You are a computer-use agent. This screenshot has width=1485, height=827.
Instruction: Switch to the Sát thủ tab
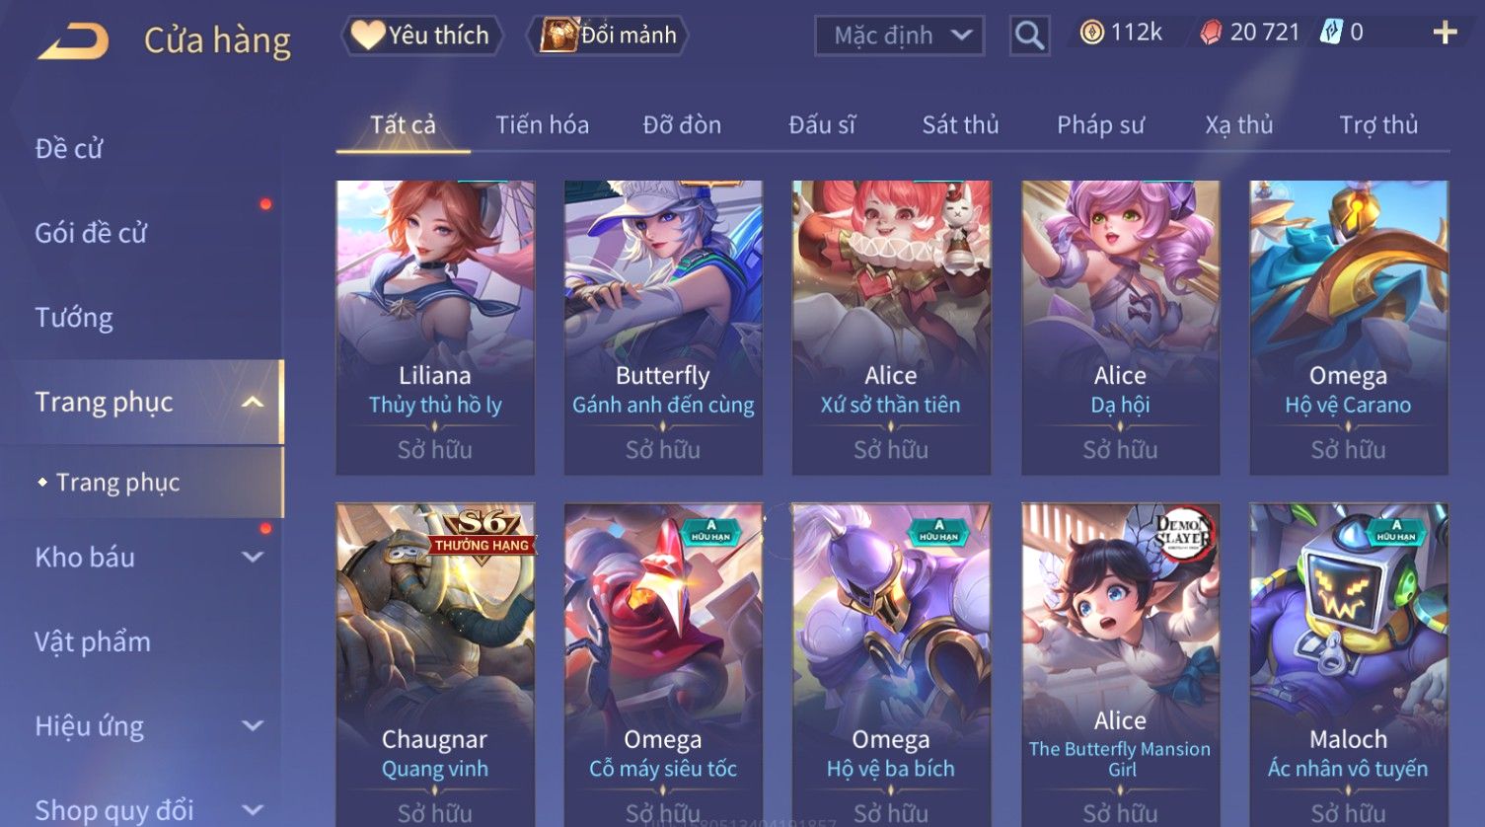960,125
